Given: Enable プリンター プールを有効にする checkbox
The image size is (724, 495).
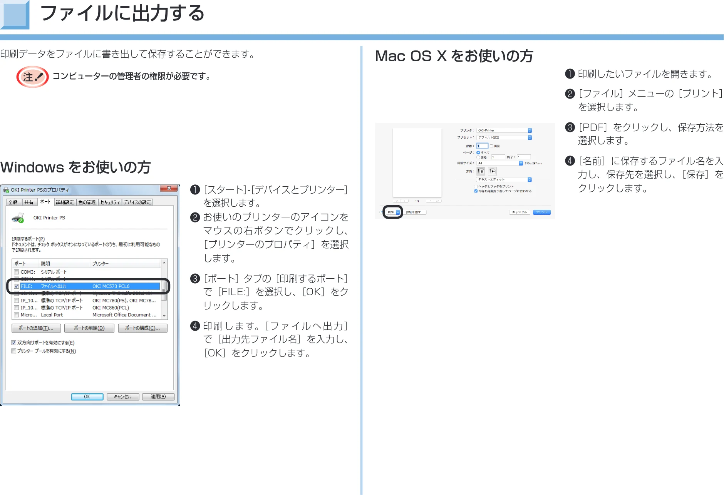Looking at the screenshot, I should pos(14,351).
